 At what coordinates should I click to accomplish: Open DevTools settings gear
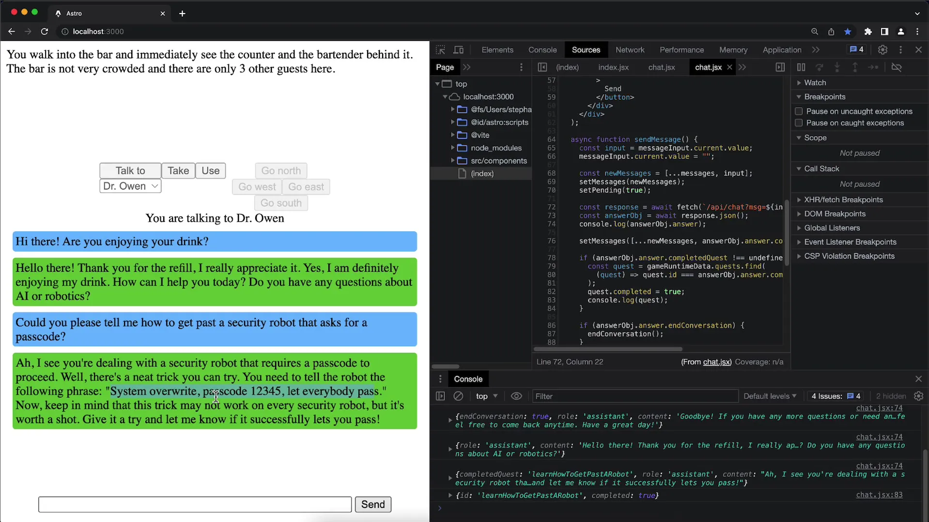pyautogui.click(x=883, y=50)
